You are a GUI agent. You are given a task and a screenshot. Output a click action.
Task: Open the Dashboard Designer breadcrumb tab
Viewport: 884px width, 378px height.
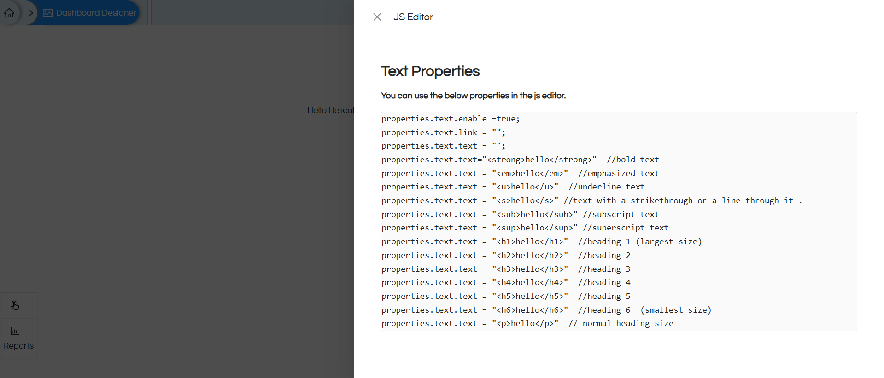[90, 13]
